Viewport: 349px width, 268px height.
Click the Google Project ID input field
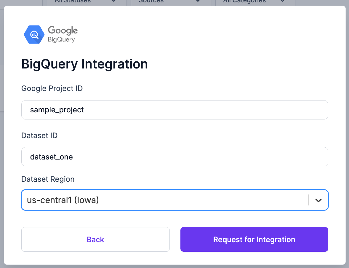click(x=175, y=110)
